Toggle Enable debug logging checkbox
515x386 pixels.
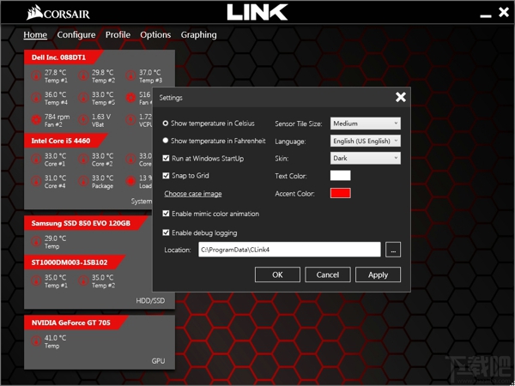click(x=166, y=232)
